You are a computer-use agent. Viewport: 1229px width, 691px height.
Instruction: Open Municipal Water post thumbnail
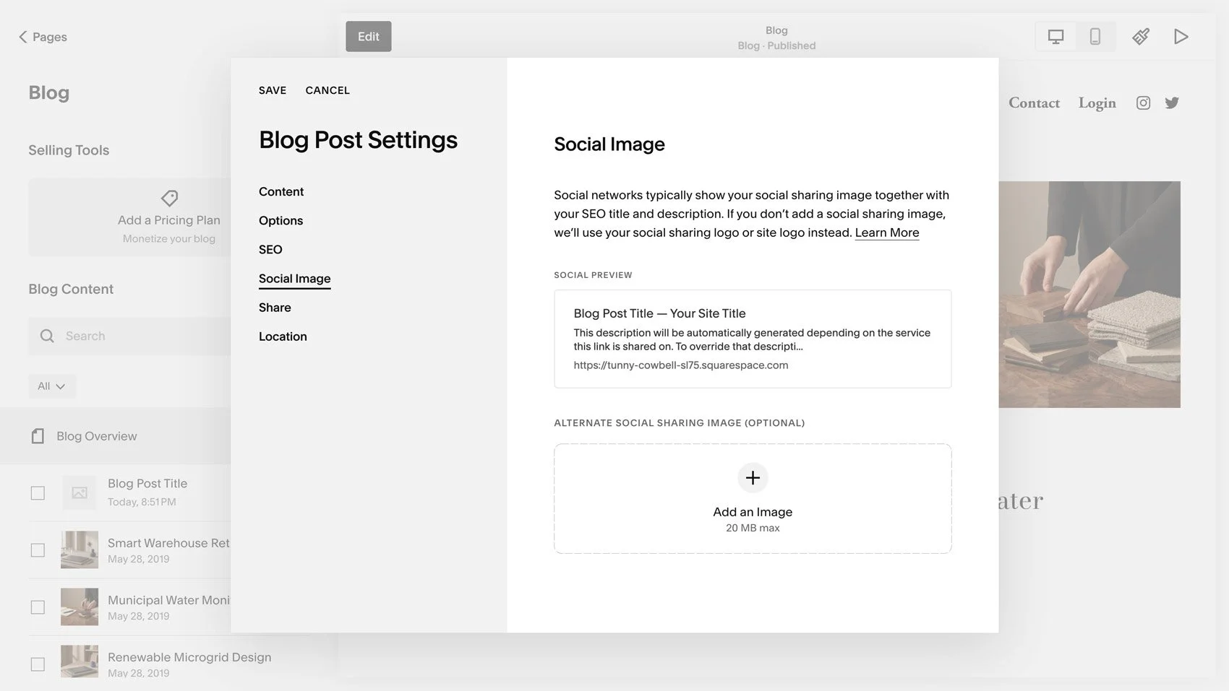coord(80,607)
